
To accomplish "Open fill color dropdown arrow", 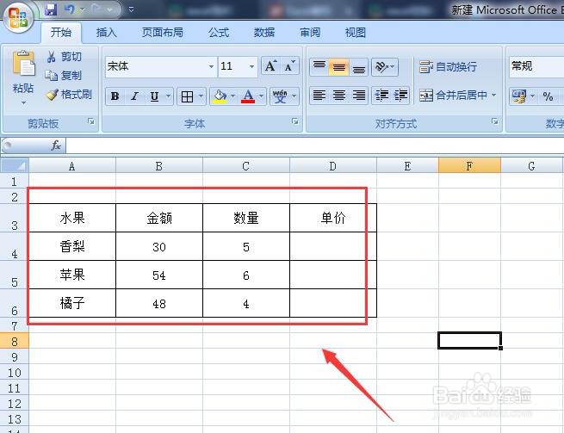I will tap(233, 96).
